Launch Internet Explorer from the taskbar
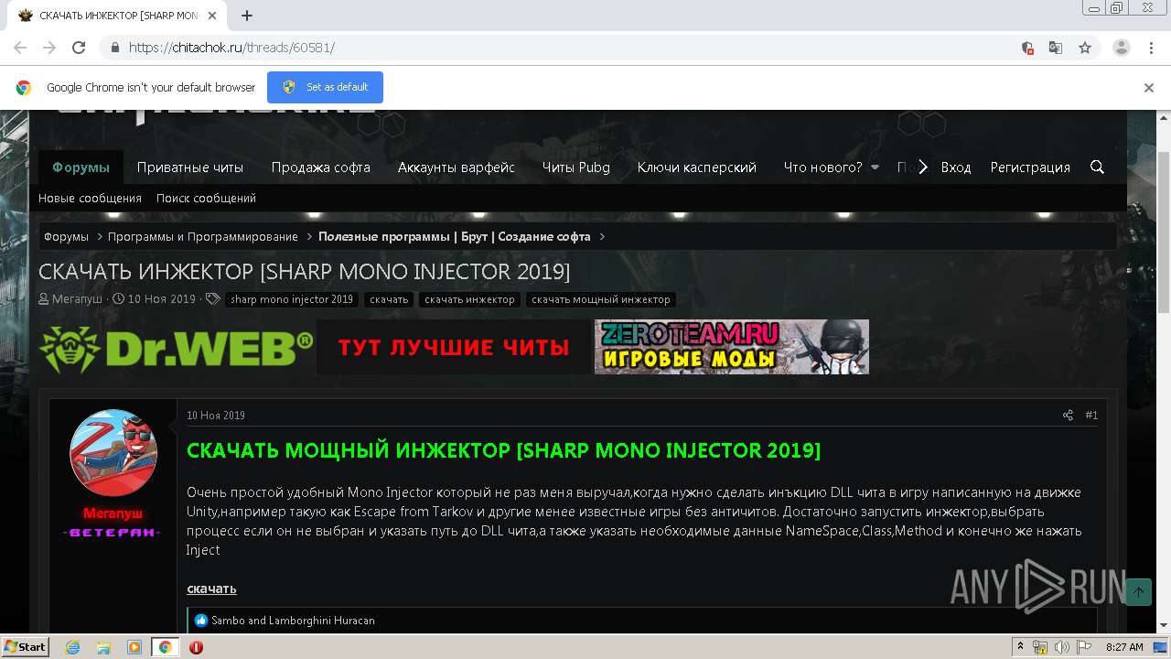Image resolution: width=1171 pixels, height=659 pixels. [x=72, y=647]
